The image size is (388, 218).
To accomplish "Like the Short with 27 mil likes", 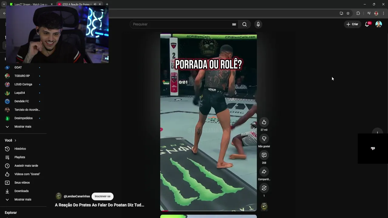I will [x=264, y=122].
